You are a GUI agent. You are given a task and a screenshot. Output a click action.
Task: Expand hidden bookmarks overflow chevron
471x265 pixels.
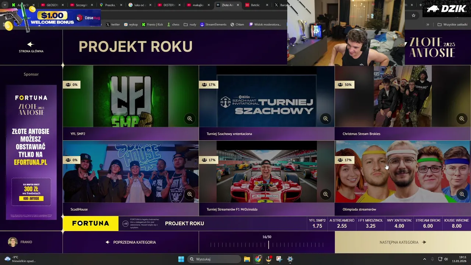428,24
